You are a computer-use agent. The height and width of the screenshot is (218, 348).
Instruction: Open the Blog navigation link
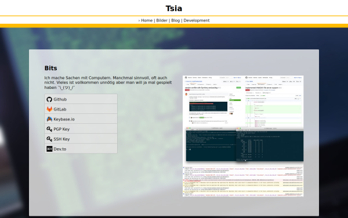click(175, 20)
